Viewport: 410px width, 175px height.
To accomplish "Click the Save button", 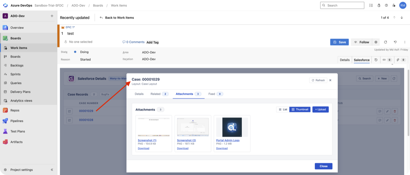I will point(339,42).
